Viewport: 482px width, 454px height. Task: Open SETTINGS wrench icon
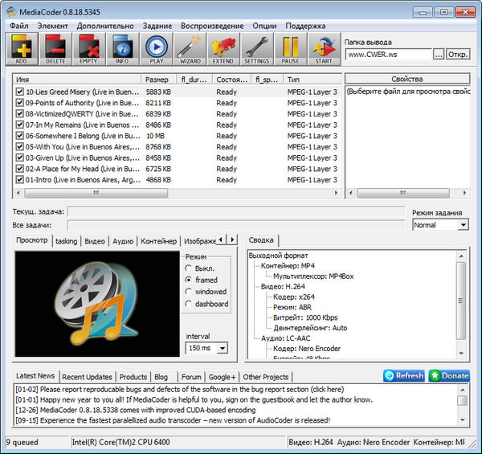256,50
